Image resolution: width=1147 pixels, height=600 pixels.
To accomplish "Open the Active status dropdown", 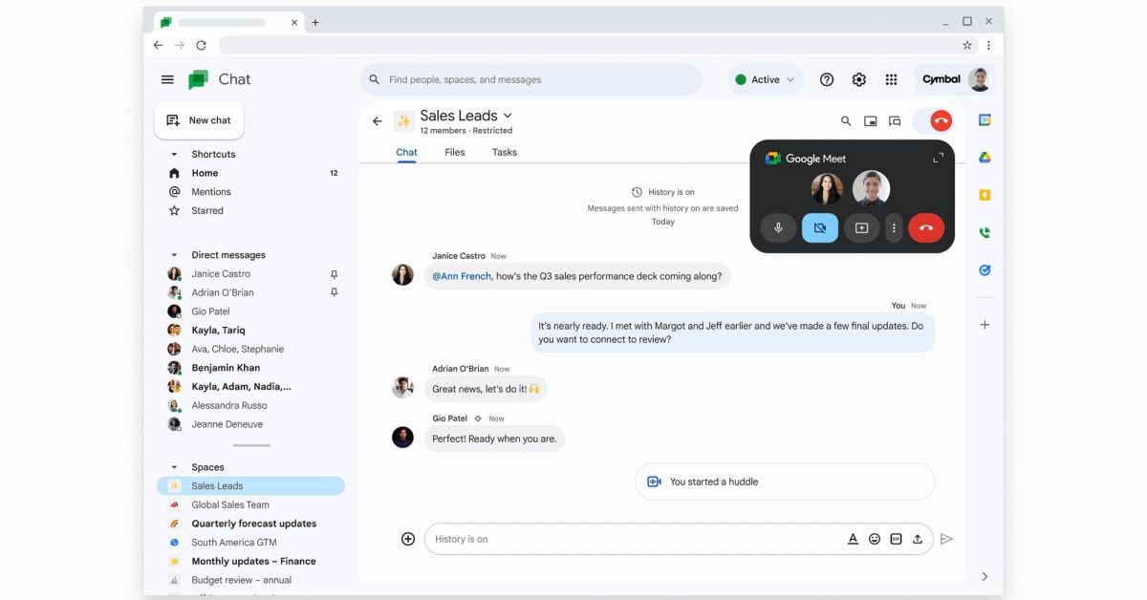I will pyautogui.click(x=765, y=79).
